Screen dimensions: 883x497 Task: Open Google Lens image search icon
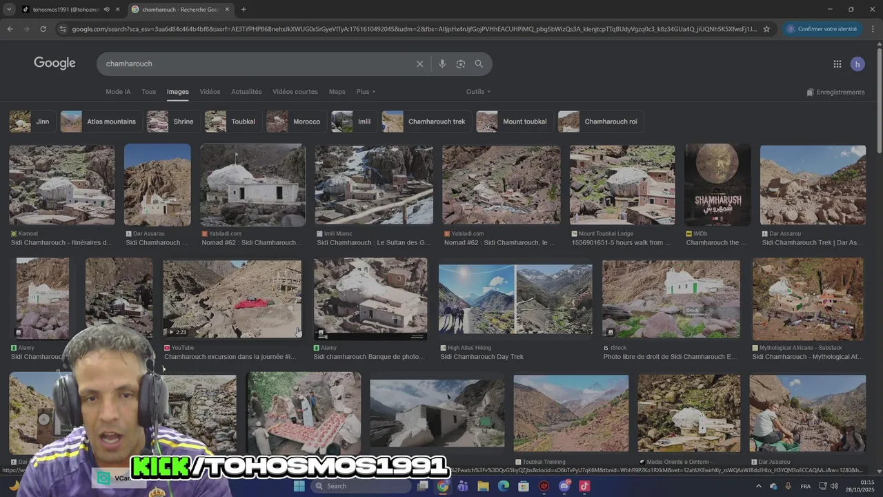(461, 64)
